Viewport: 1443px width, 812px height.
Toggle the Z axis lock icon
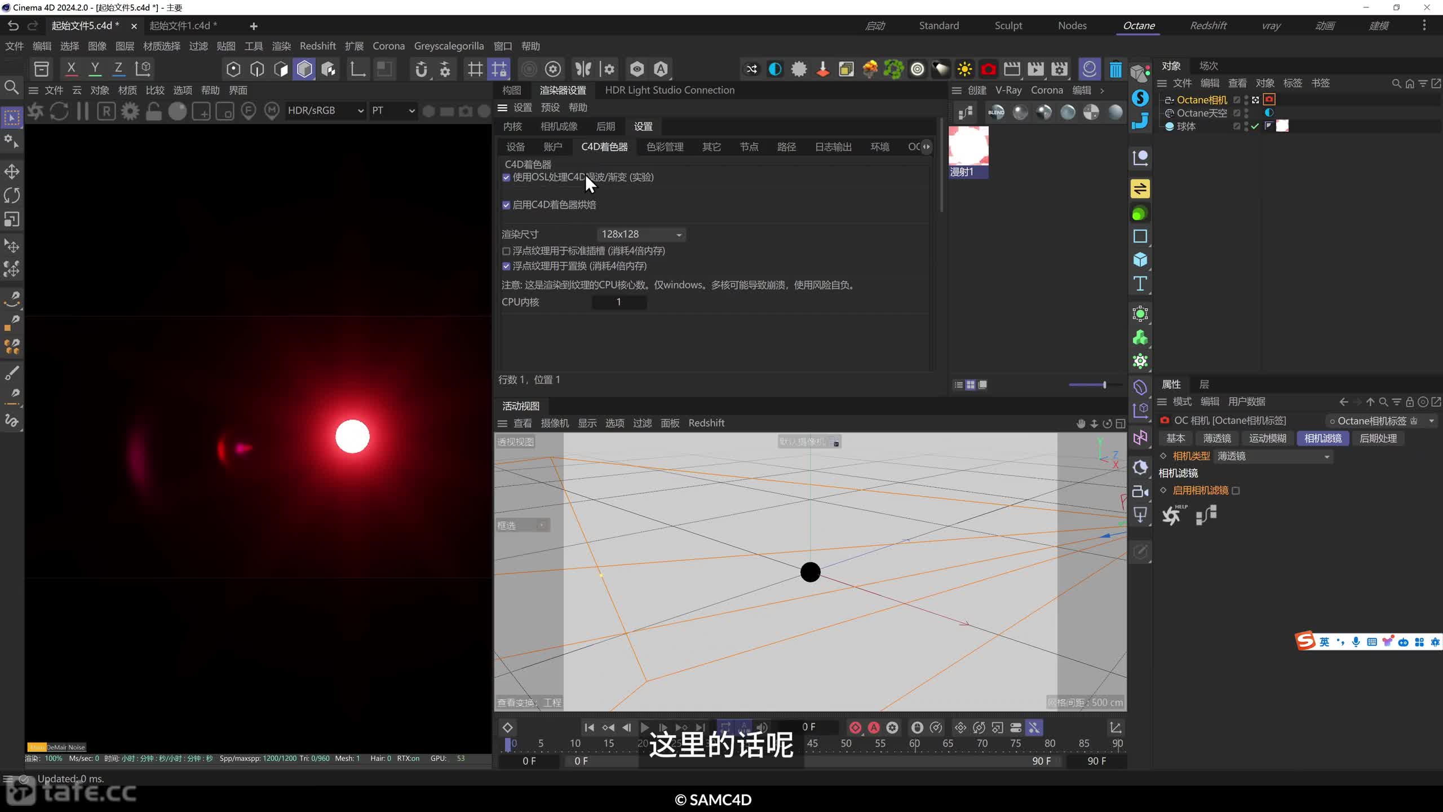pos(118,69)
